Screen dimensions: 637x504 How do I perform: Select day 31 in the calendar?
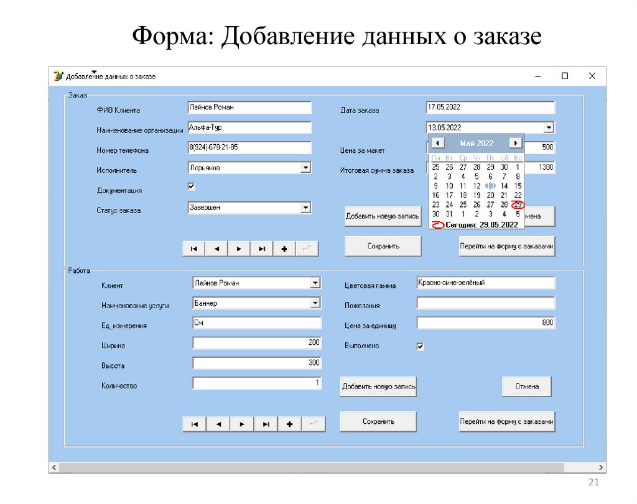pos(449,214)
